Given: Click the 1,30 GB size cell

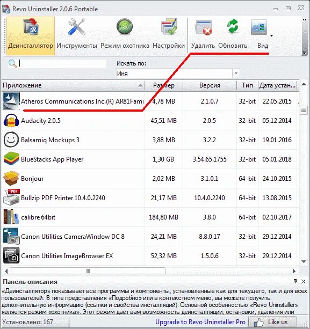Looking at the screenshot, I should (x=163, y=159).
